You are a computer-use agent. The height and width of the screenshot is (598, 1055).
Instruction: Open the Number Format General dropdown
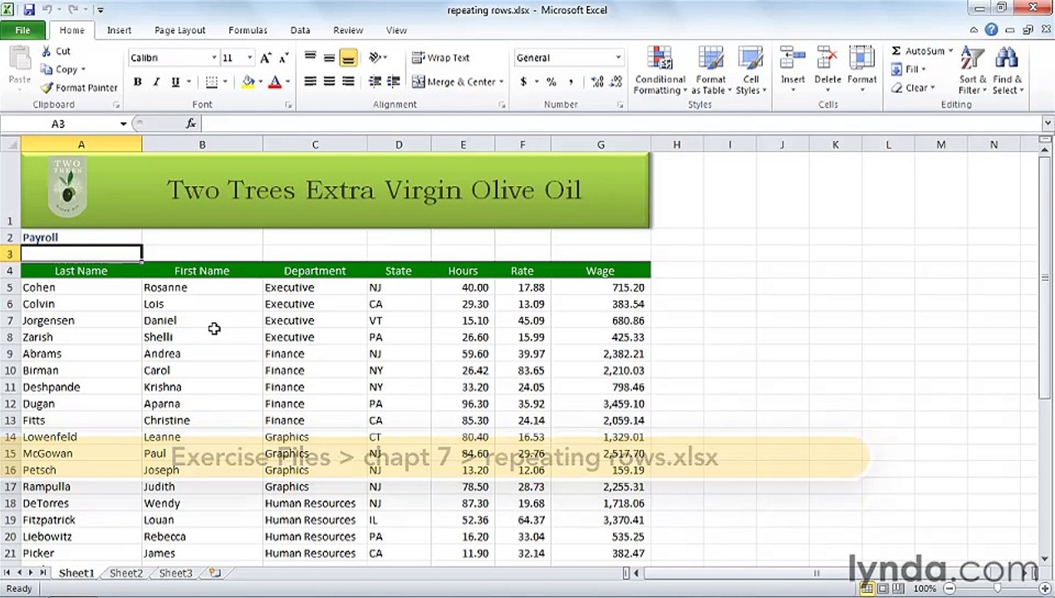tap(618, 58)
